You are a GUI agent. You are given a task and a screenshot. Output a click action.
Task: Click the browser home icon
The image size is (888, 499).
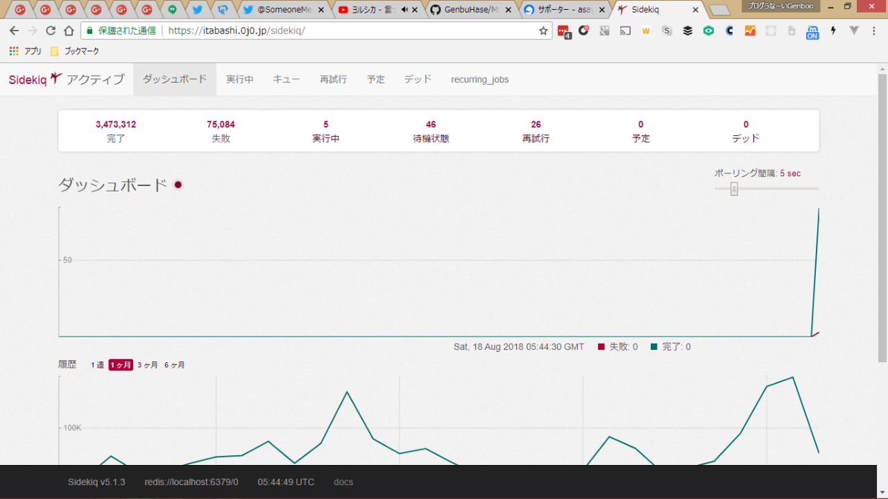click(69, 31)
